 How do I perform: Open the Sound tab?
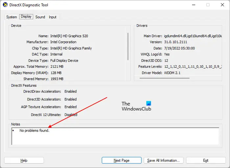click(40, 17)
